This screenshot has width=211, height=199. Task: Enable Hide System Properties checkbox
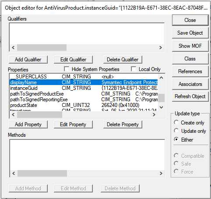67,69
